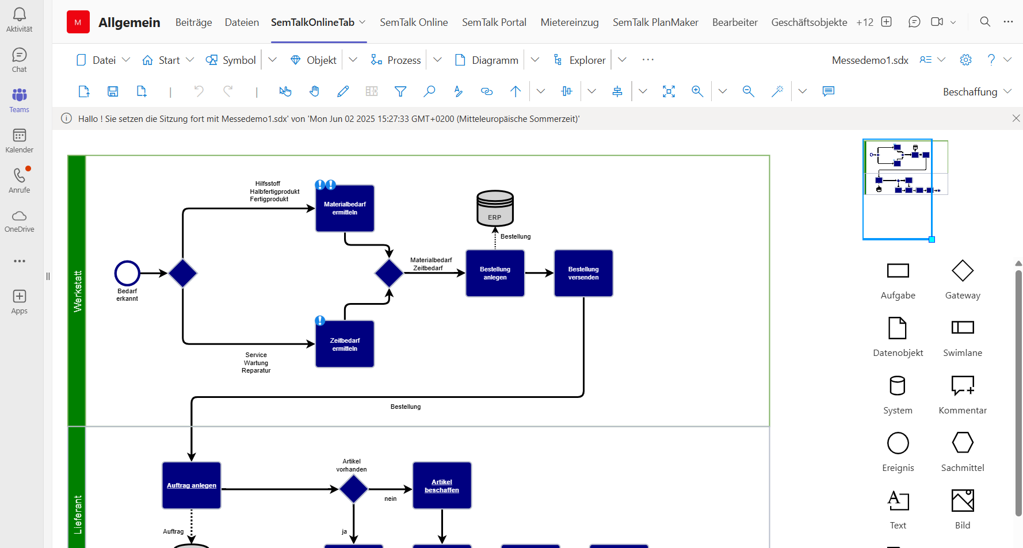
Task: Show the +12 more tabs
Action: tap(865, 22)
